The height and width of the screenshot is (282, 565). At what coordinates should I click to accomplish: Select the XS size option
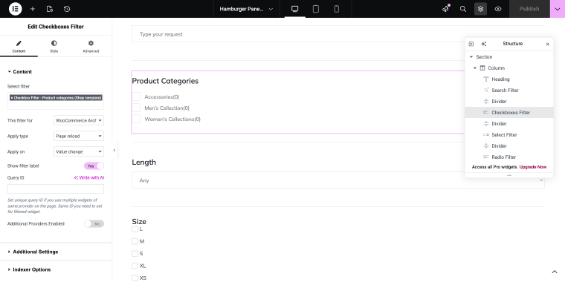pos(135,278)
